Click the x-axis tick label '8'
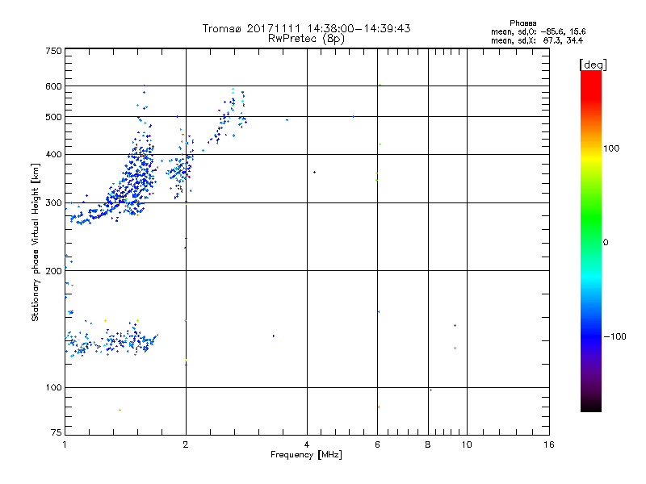The height and width of the screenshot is (484, 646). 428,444
